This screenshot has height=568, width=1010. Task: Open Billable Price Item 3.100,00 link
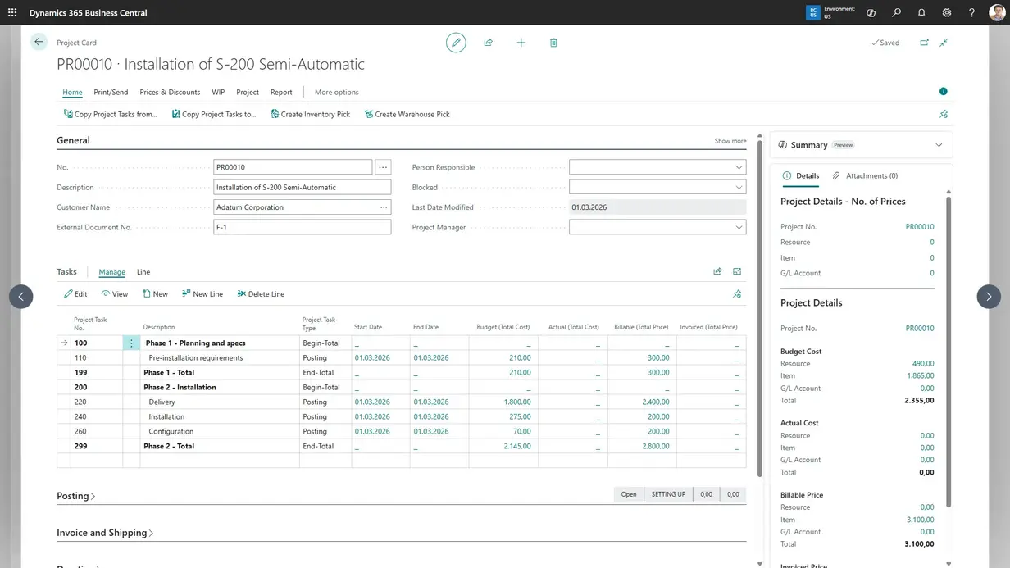point(921,520)
